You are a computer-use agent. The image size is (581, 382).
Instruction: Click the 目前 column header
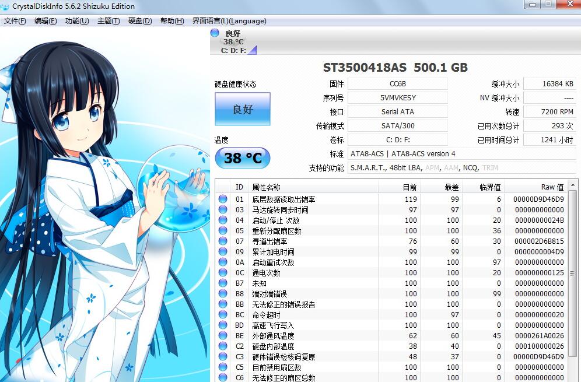coord(399,187)
